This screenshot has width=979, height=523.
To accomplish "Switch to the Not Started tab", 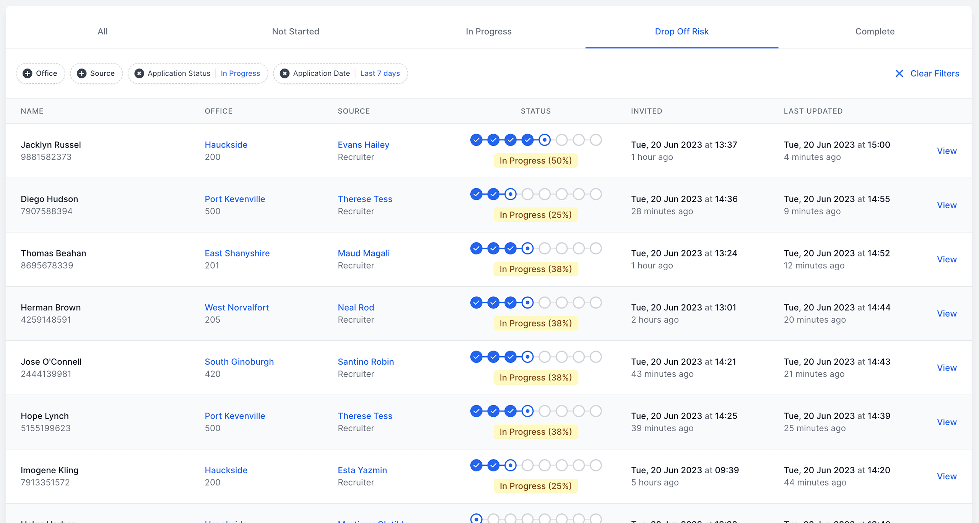I will [x=295, y=31].
